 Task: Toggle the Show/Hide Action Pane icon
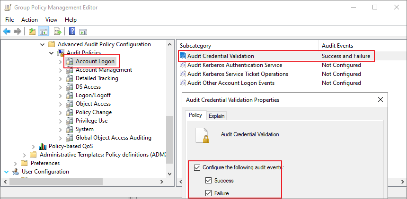(x=83, y=32)
